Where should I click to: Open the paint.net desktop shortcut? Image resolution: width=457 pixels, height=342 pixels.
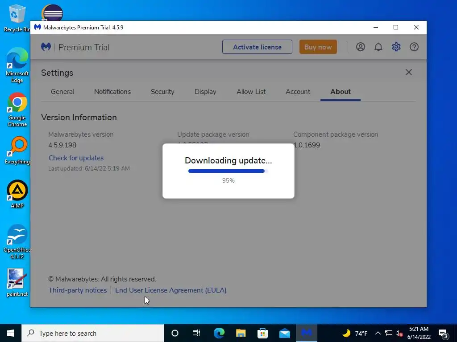click(17, 282)
